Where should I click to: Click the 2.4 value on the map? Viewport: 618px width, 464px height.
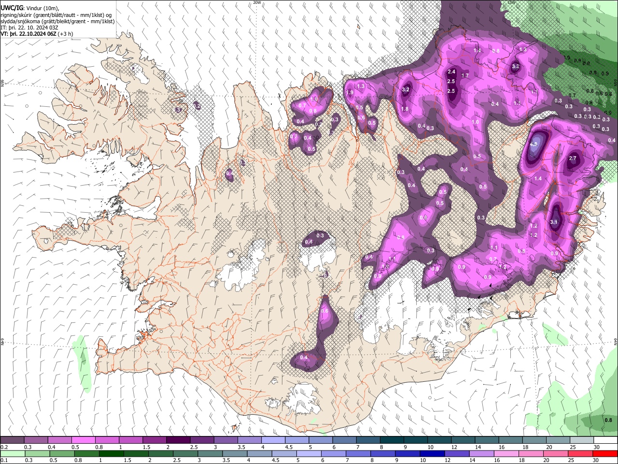[x=451, y=72]
